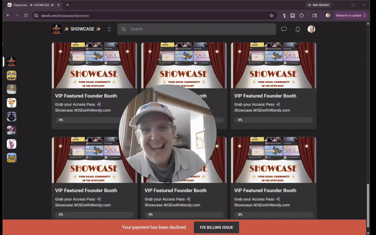Image resolution: width=376 pixels, height=235 pixels.
Task: Open the Chrome profile avatar in toolbar
Action: tap(328, 15)
